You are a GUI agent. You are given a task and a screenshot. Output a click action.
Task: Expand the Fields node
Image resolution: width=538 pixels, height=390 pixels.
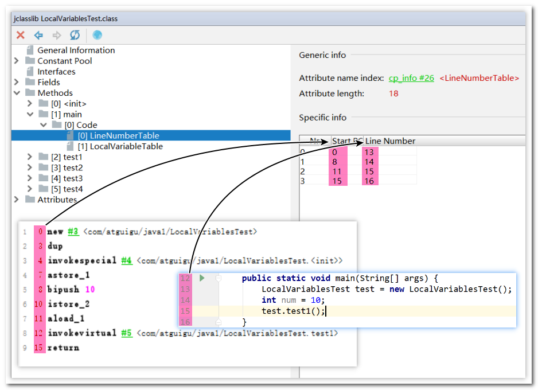pos(16,83)
